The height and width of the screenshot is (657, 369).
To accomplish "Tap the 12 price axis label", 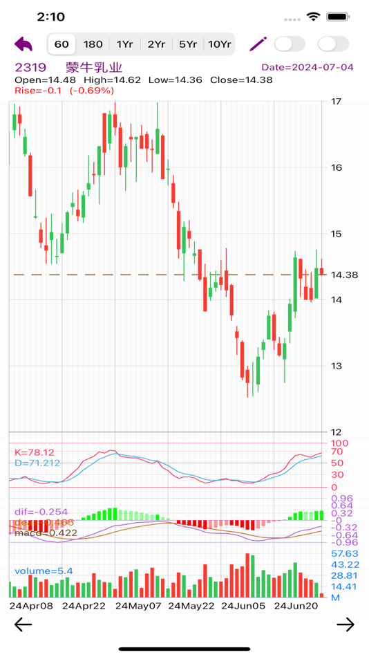I will tap(336, 432).
